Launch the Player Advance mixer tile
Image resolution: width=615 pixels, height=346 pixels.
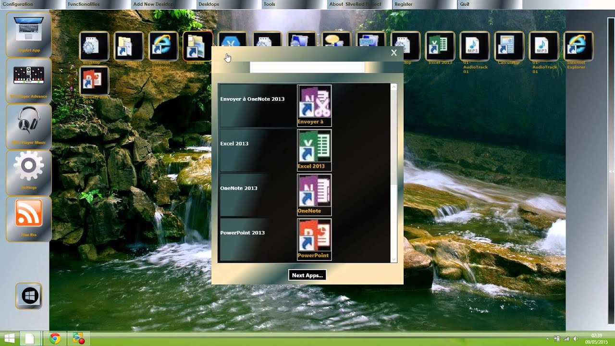pos(29,80)
